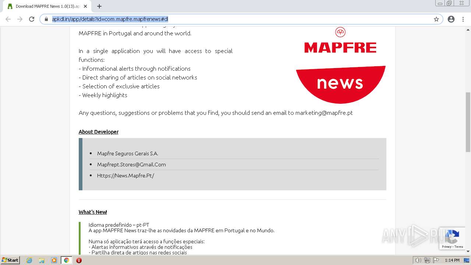Viewport: 471px width, 265px height.
Task: Click the scrollbar down arrow
Action: 468,252
